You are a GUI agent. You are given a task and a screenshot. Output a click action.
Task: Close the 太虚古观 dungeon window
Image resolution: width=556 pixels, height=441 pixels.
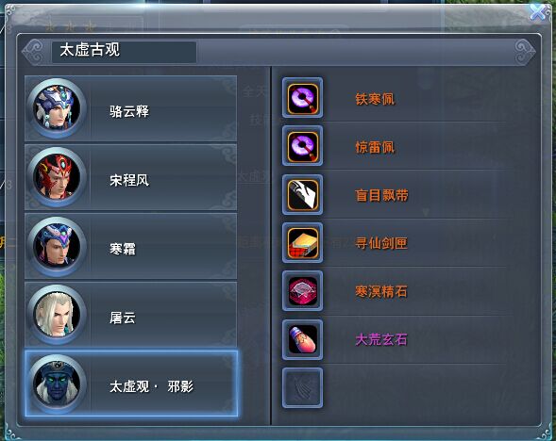coord(538,12)
